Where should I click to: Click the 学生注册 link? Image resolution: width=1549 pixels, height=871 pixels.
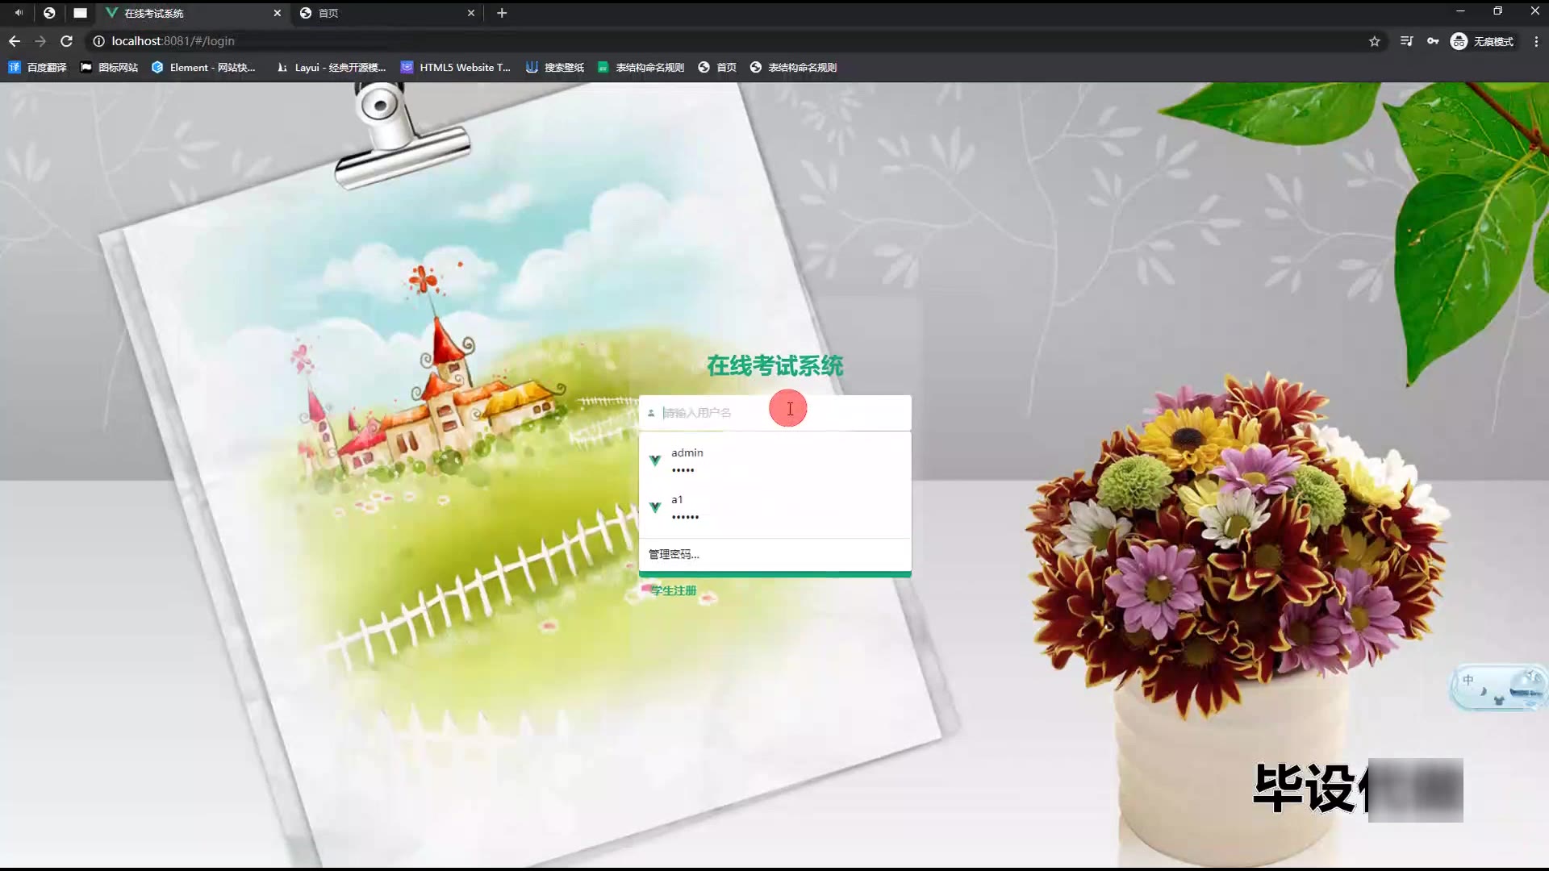674,591
